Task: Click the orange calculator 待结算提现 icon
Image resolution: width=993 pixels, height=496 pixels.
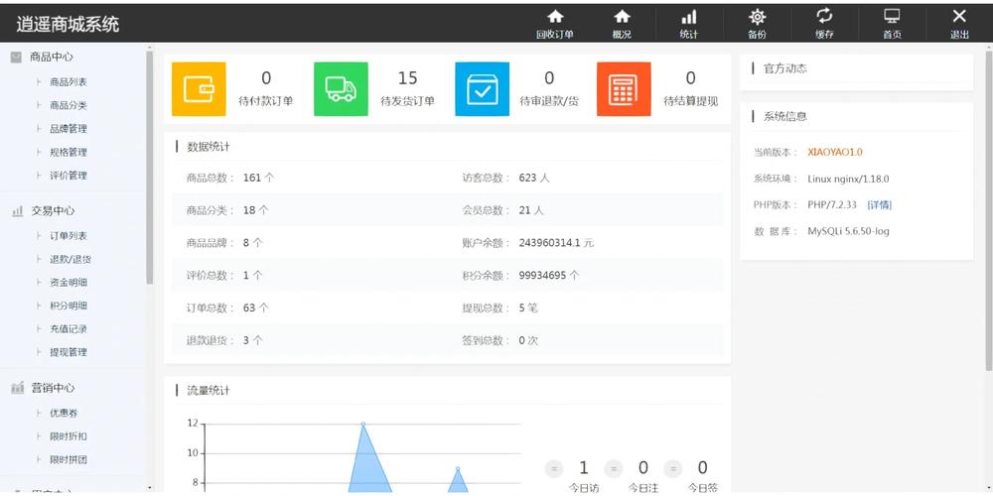Action: click(624, 89)
